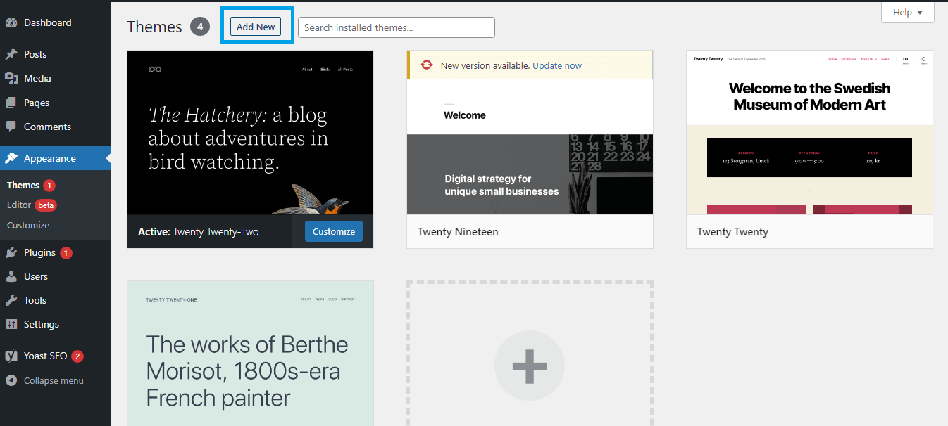Open the Appearance menu

(49, 158)
